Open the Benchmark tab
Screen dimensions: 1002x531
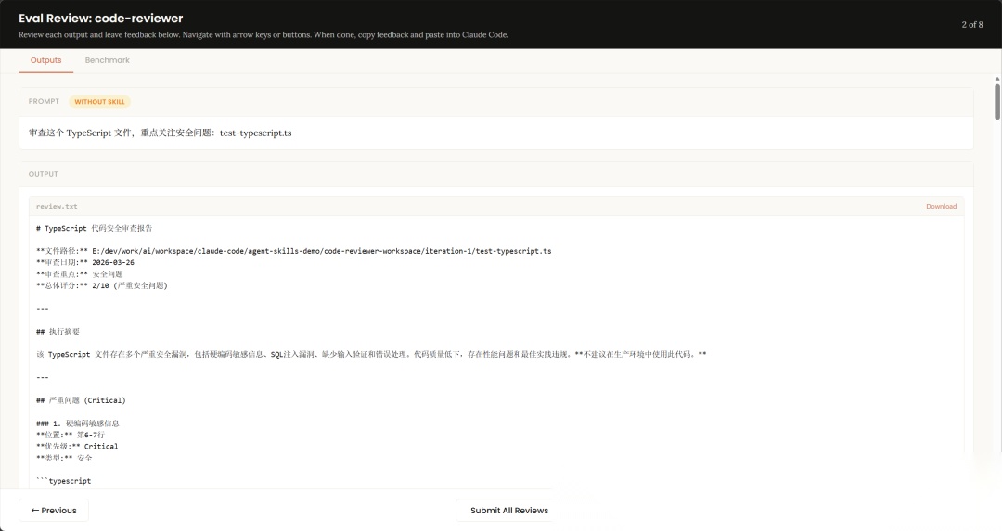pos(108,60)
